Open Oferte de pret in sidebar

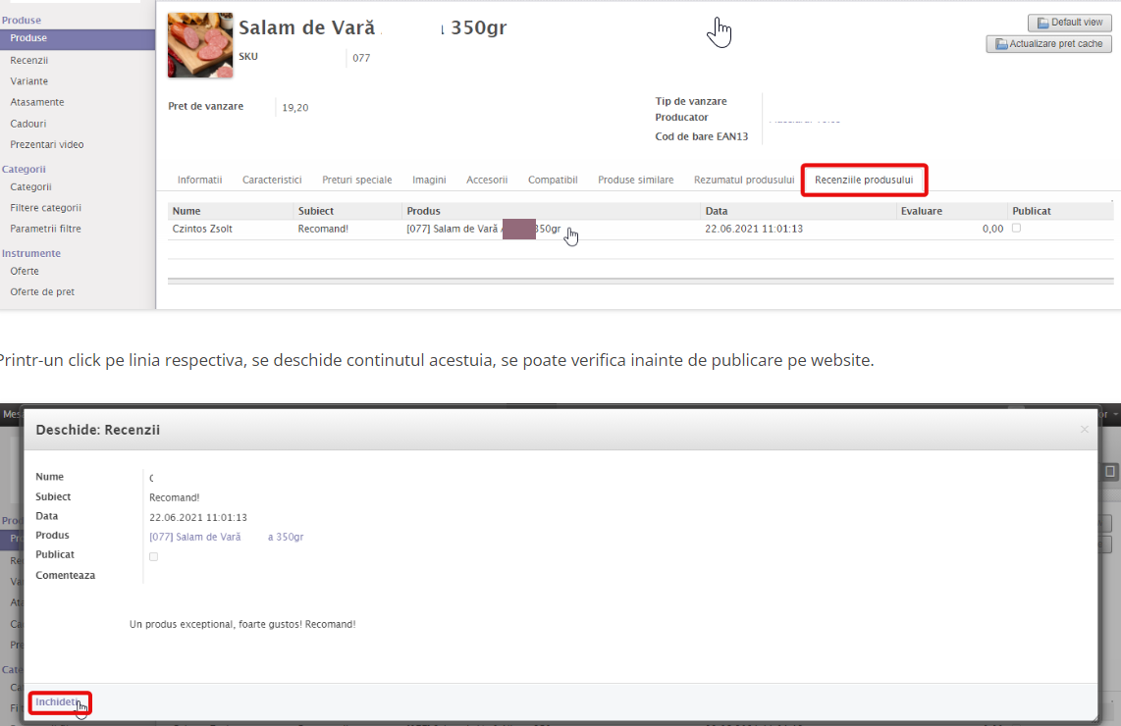(x=42, y=292)
